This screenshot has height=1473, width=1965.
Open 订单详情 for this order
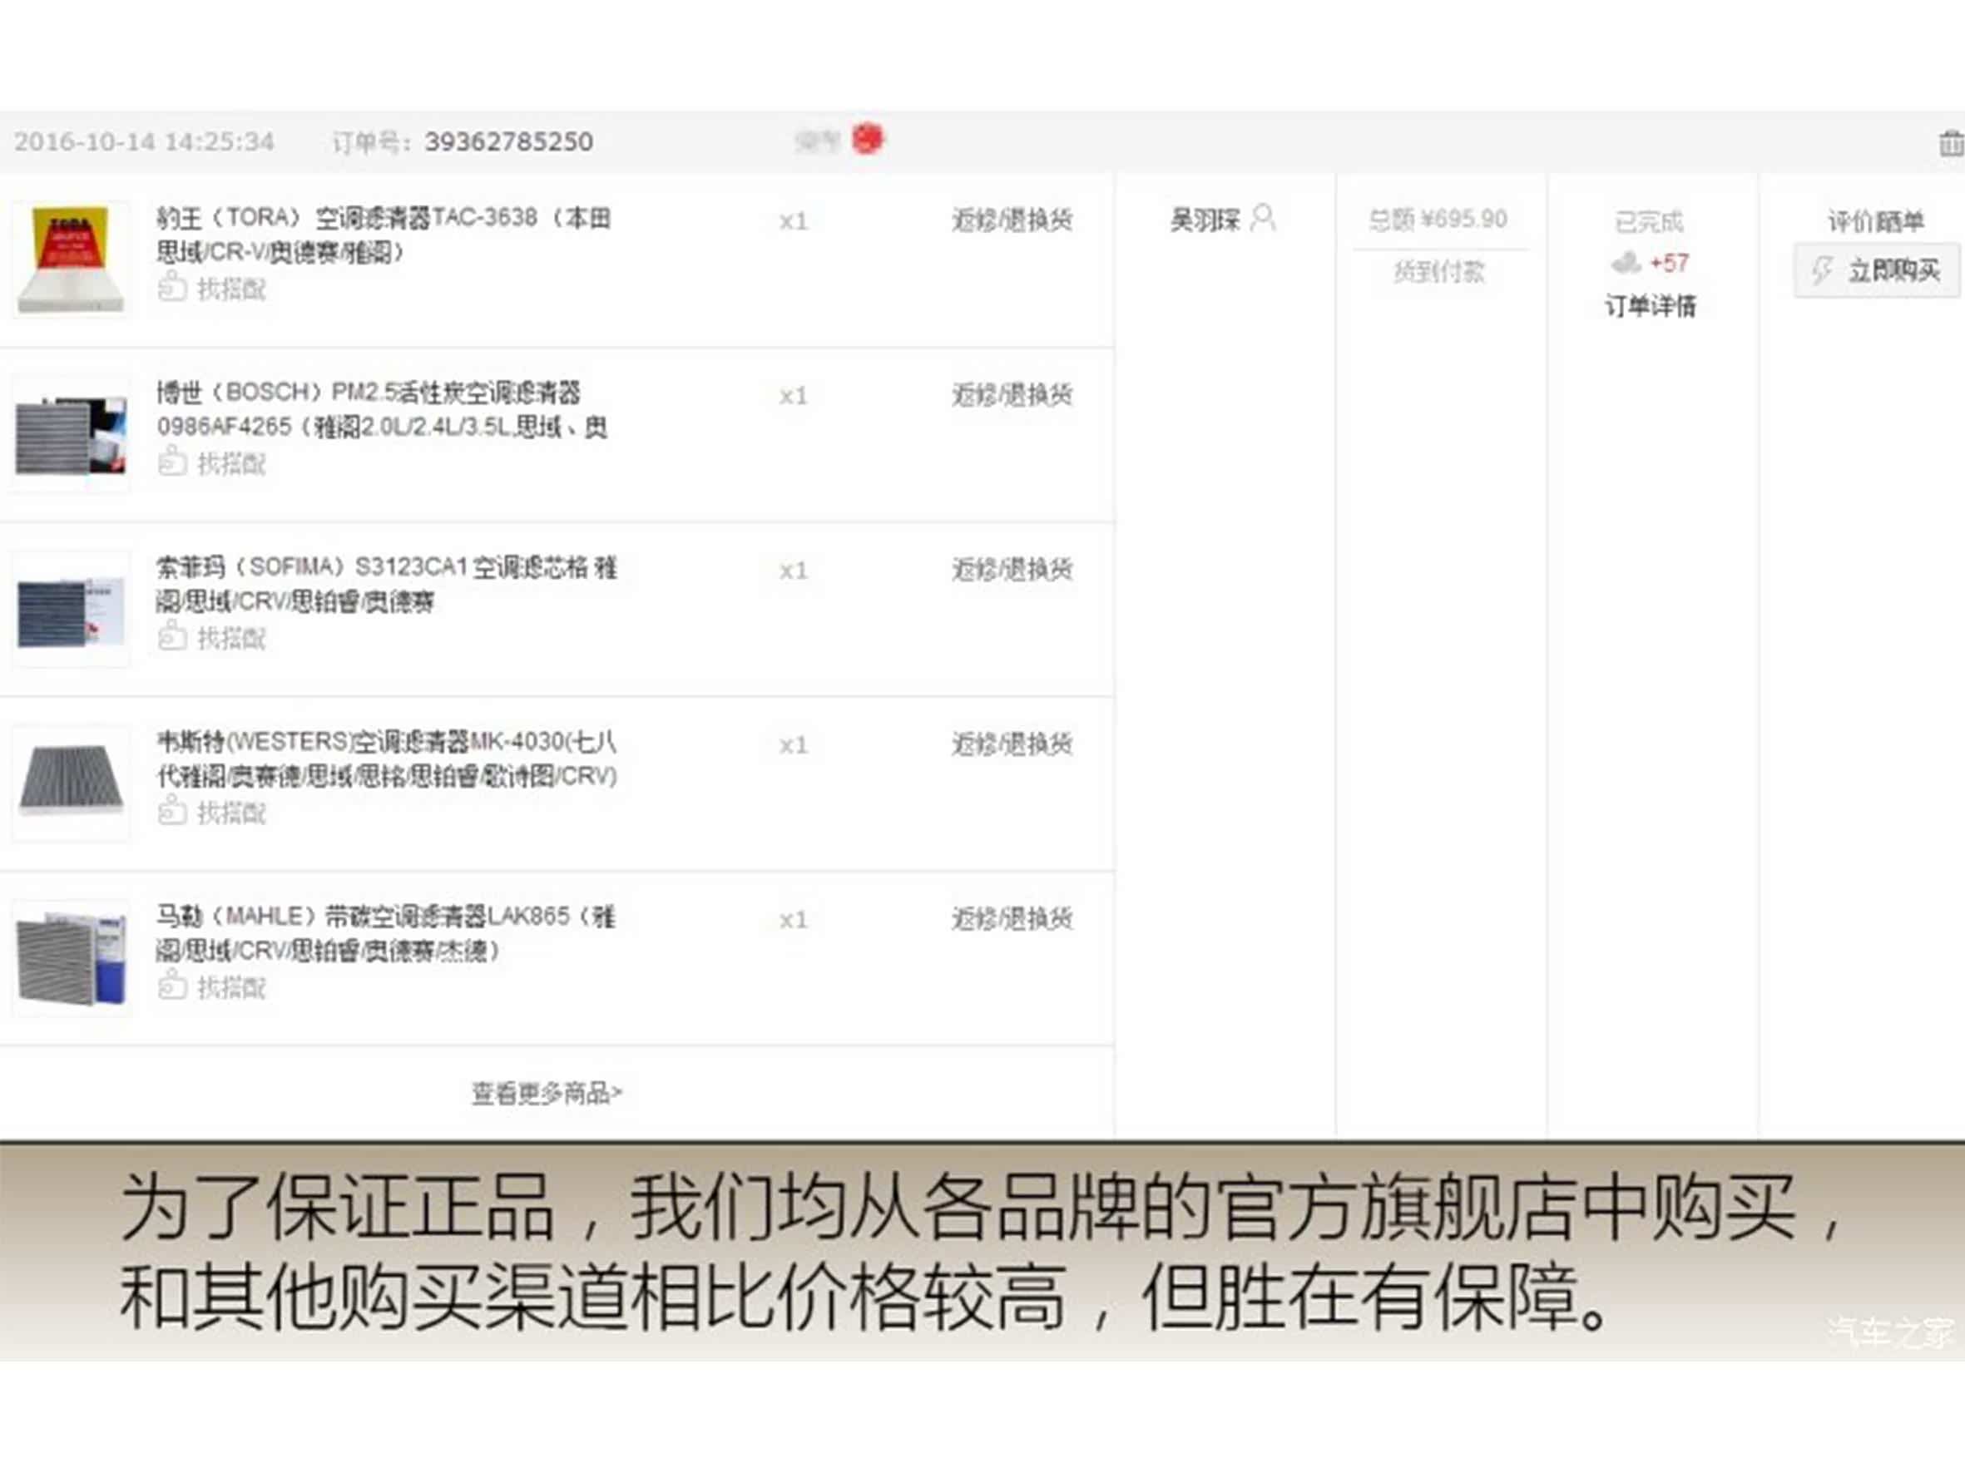[x=1651, y=306]
